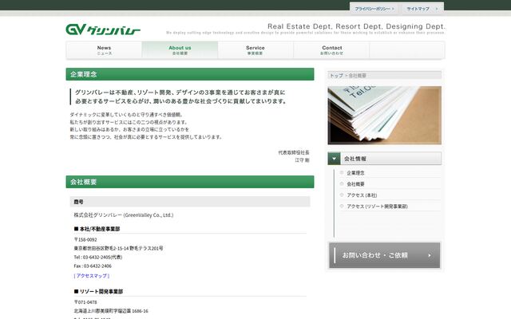Click the お問い合わせ・ご依頼 button
Image resolution: width=511 pixels, height=319 pixels.
click(385, 255)
